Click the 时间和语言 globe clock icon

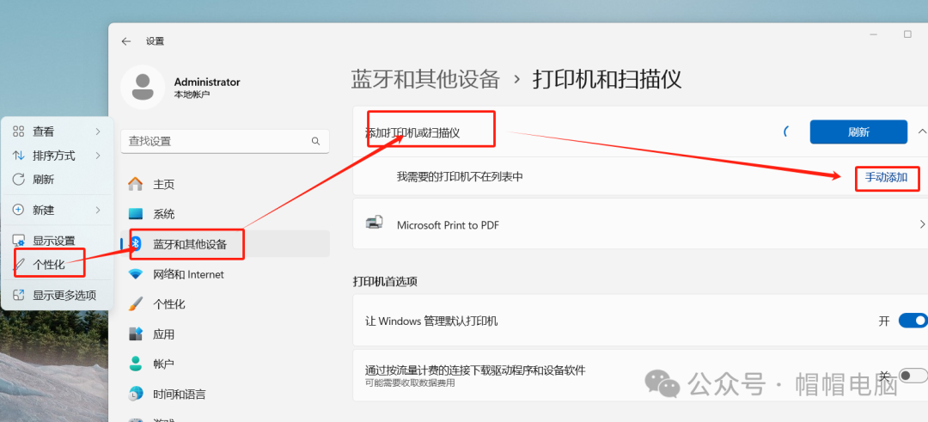[136, 394]
